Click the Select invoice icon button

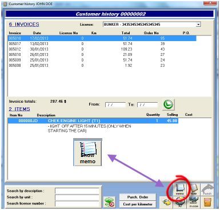(x=194, y=203)
